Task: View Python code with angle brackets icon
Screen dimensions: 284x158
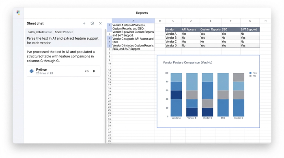Action: tap(87, 71)
